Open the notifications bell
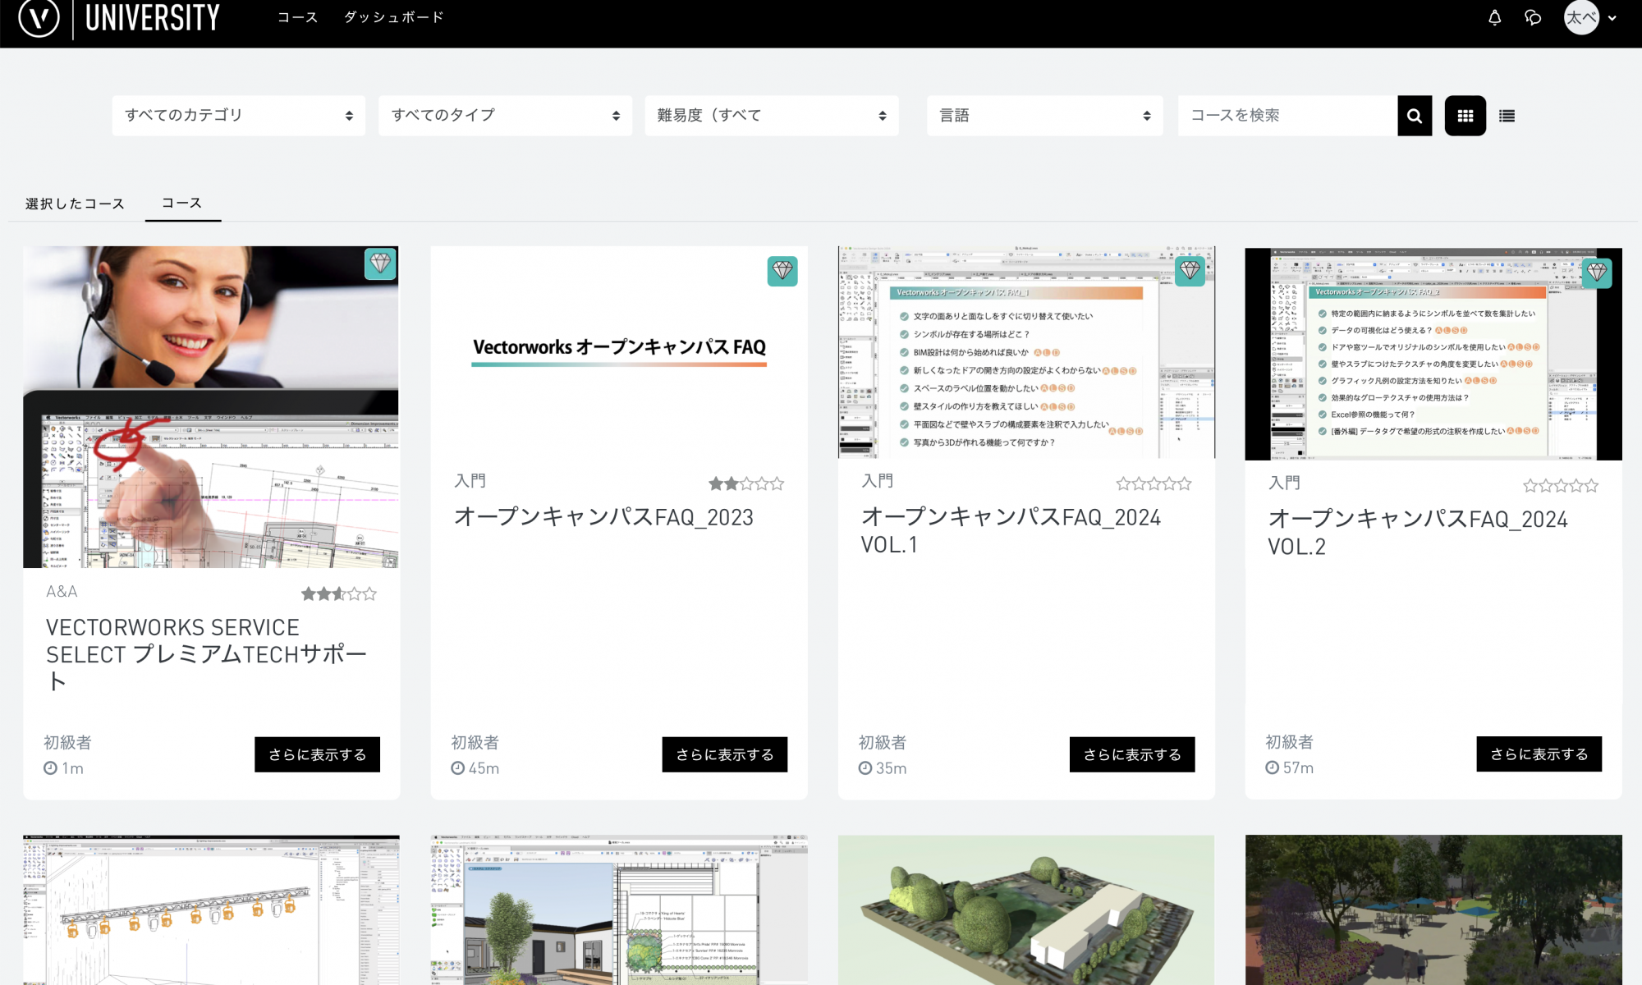Screen dimensions: 1642x985 pos(1494,17)
